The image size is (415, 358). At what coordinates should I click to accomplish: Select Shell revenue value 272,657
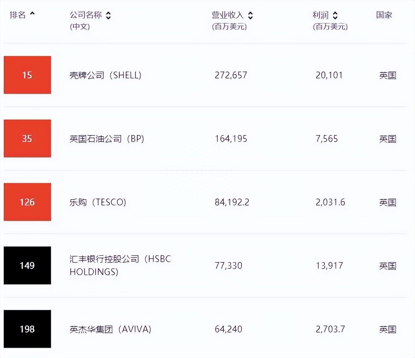pos(231,75)
